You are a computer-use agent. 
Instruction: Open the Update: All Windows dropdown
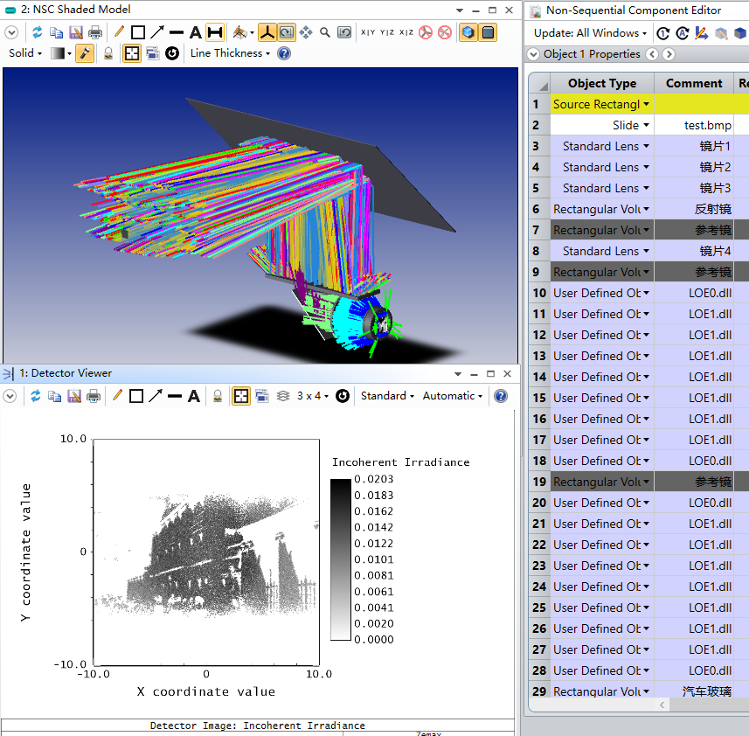point(590,33)
